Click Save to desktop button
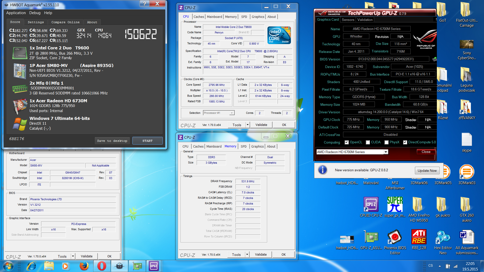 pos(112,141)
